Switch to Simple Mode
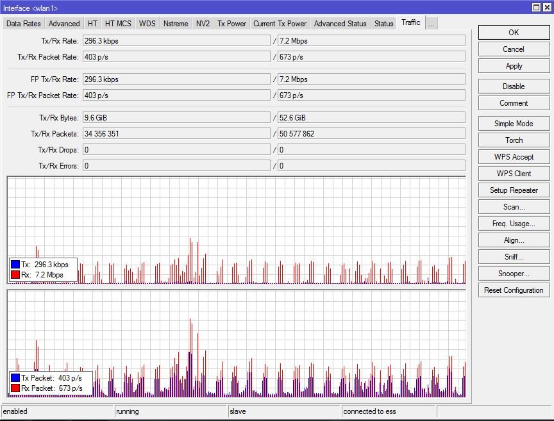Screen dimensions: 554x421 tap(514, 124)
